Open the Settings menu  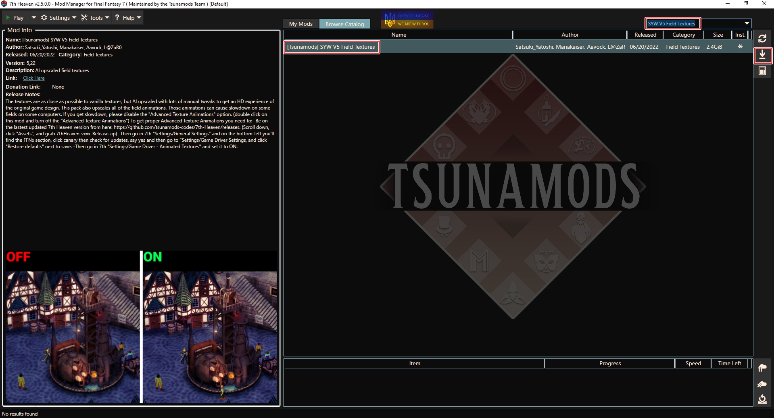click(58, 18)
